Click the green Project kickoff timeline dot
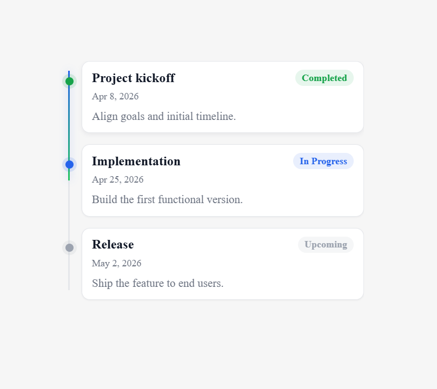Image resolution: width=437 pixels, height=389 pixels. click(x=69, y=81)
